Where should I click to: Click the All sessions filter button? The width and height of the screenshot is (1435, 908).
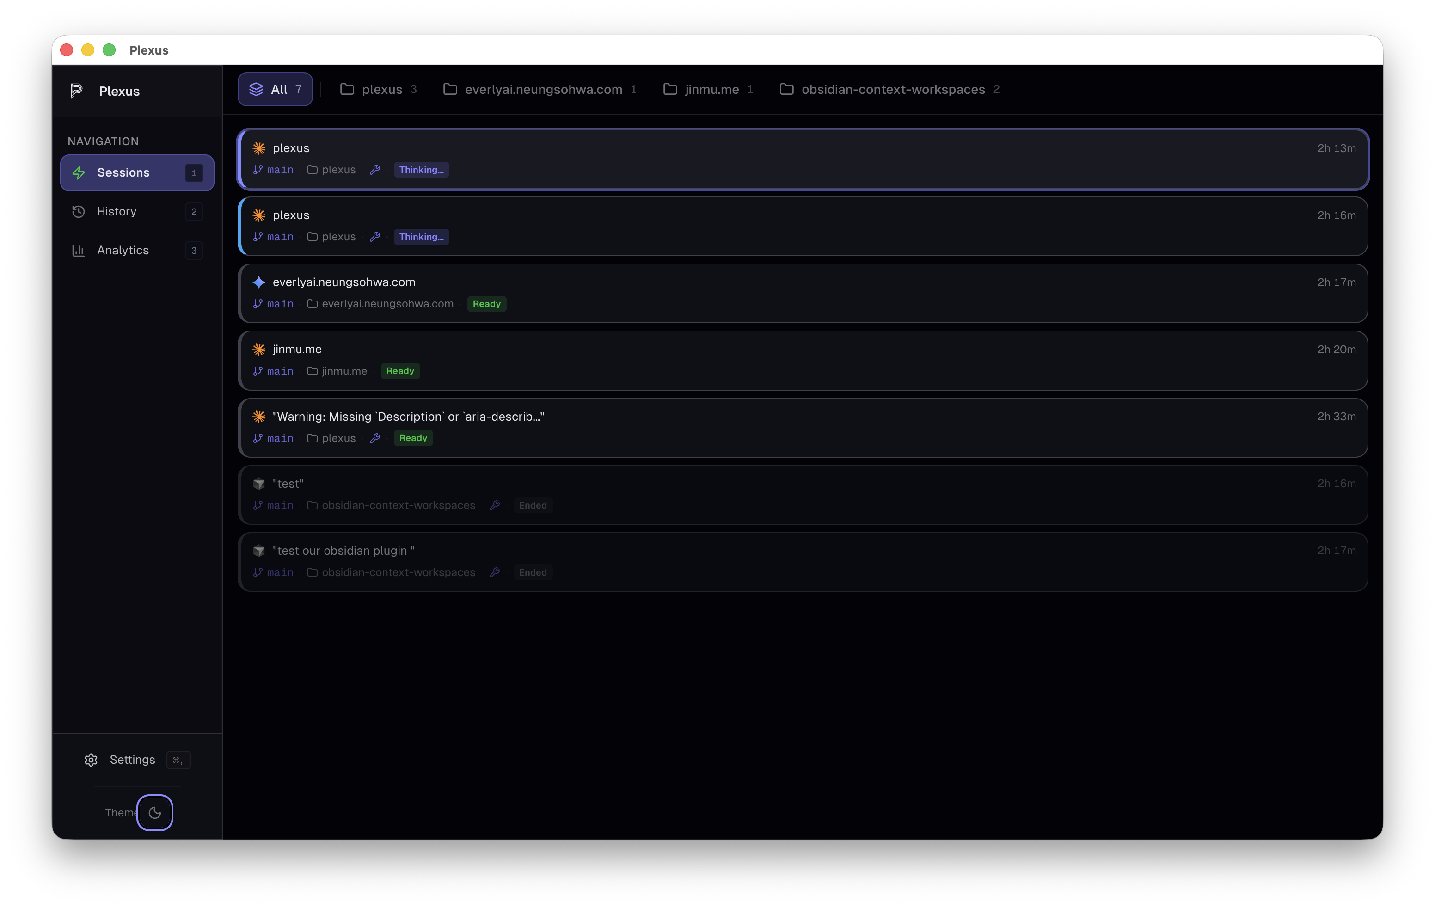tap(275, 89)
